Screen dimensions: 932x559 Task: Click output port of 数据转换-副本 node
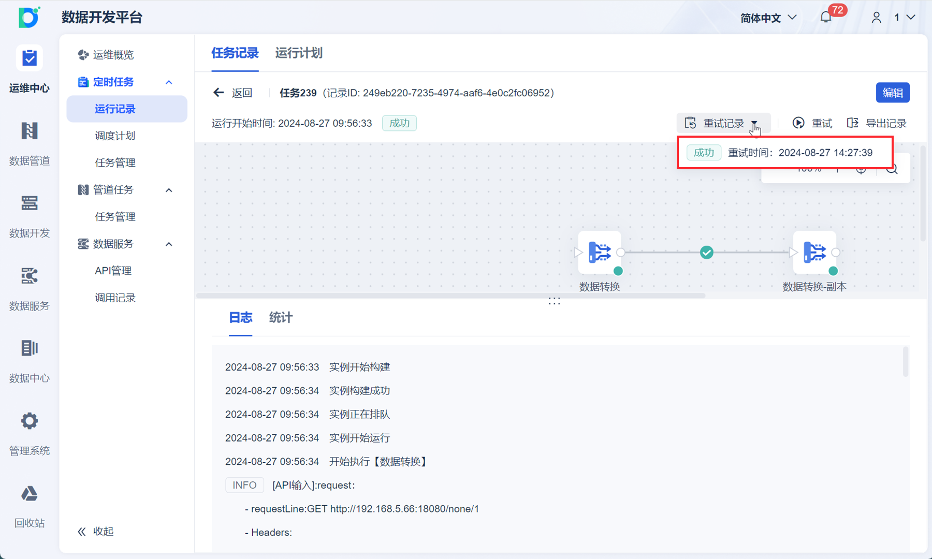(x=836, y=253)
